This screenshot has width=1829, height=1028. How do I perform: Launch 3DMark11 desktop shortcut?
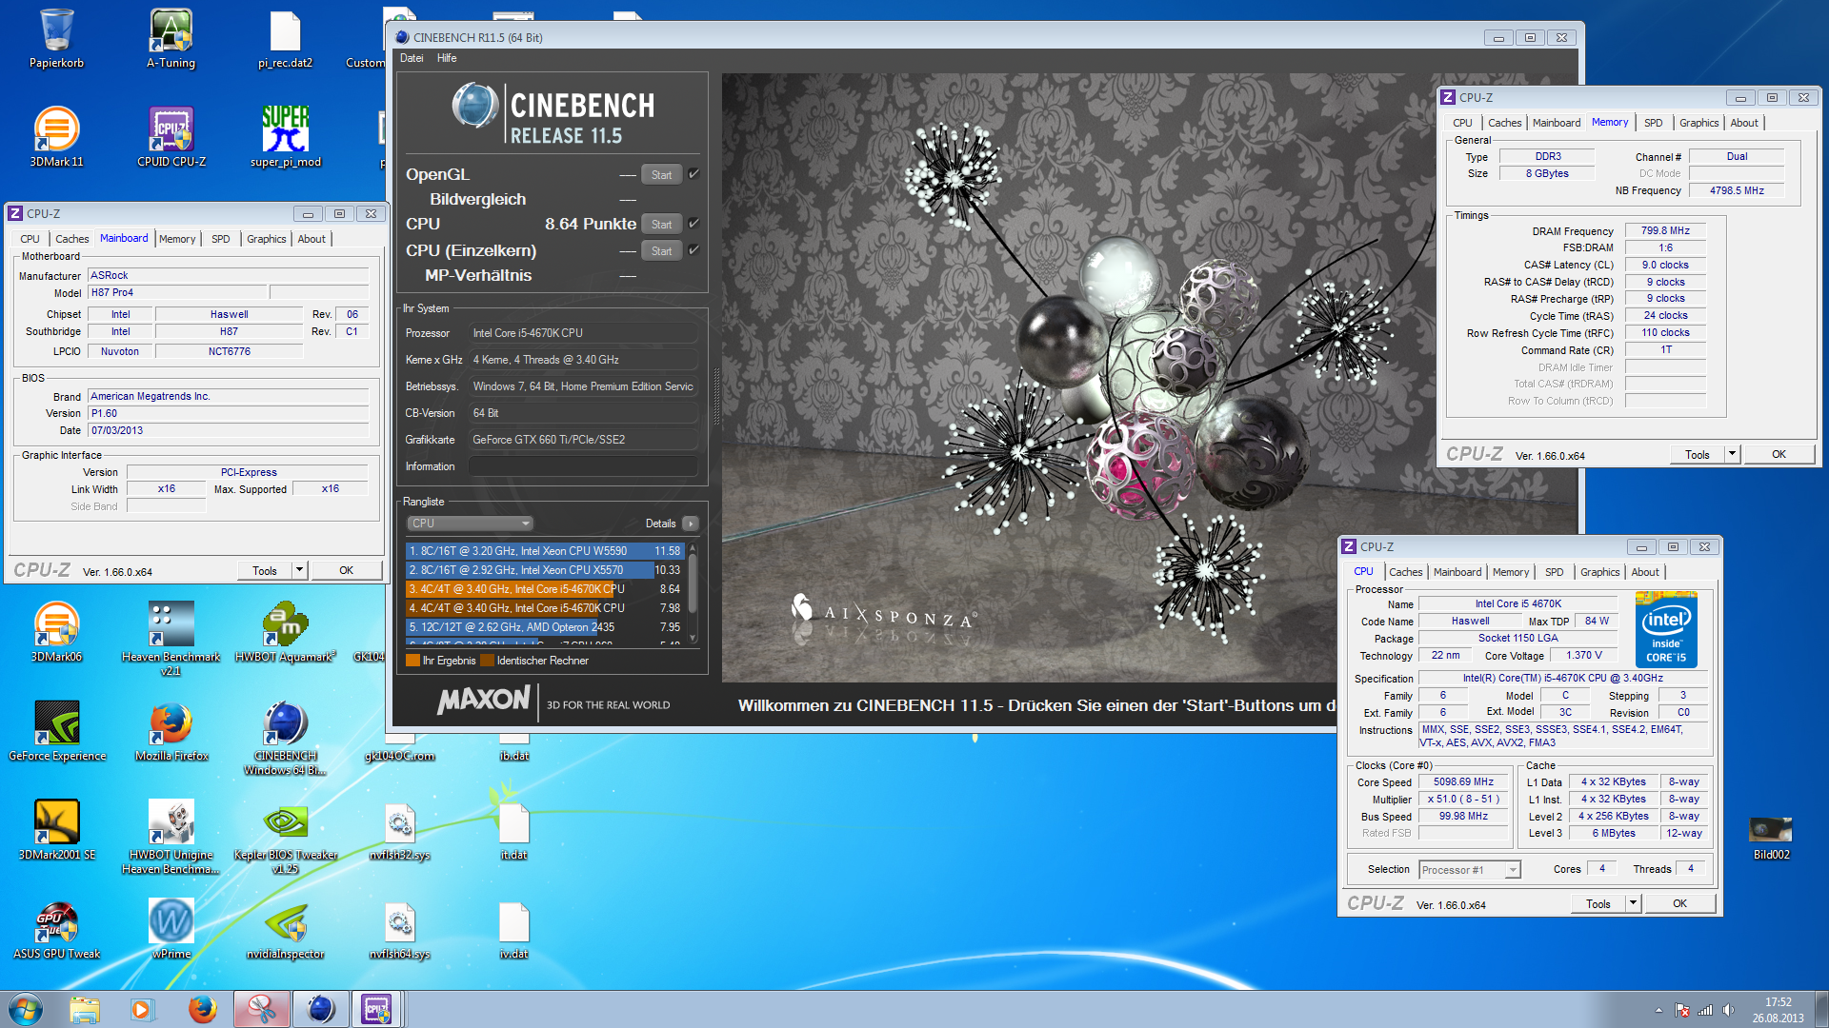pyautogui.click(x=56, y=137)
